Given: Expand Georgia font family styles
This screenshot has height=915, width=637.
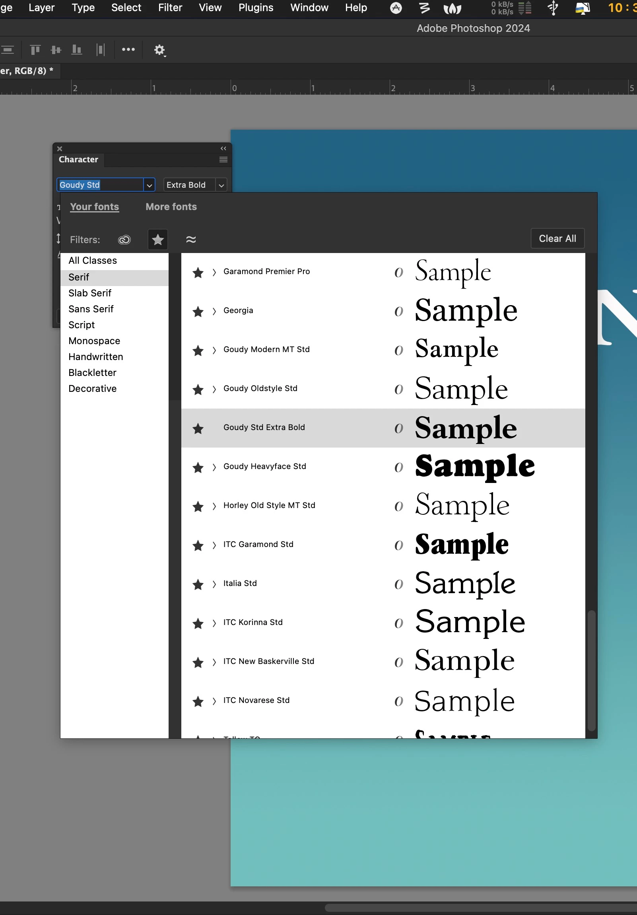Looking at the screenshot, I should click(214, 311).
